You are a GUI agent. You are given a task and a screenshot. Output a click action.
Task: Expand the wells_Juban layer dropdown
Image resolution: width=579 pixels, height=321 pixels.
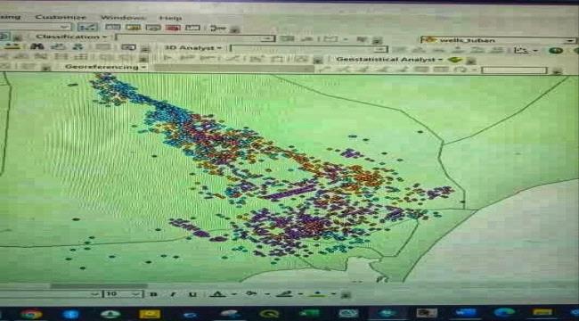click(x=571, y=40)
